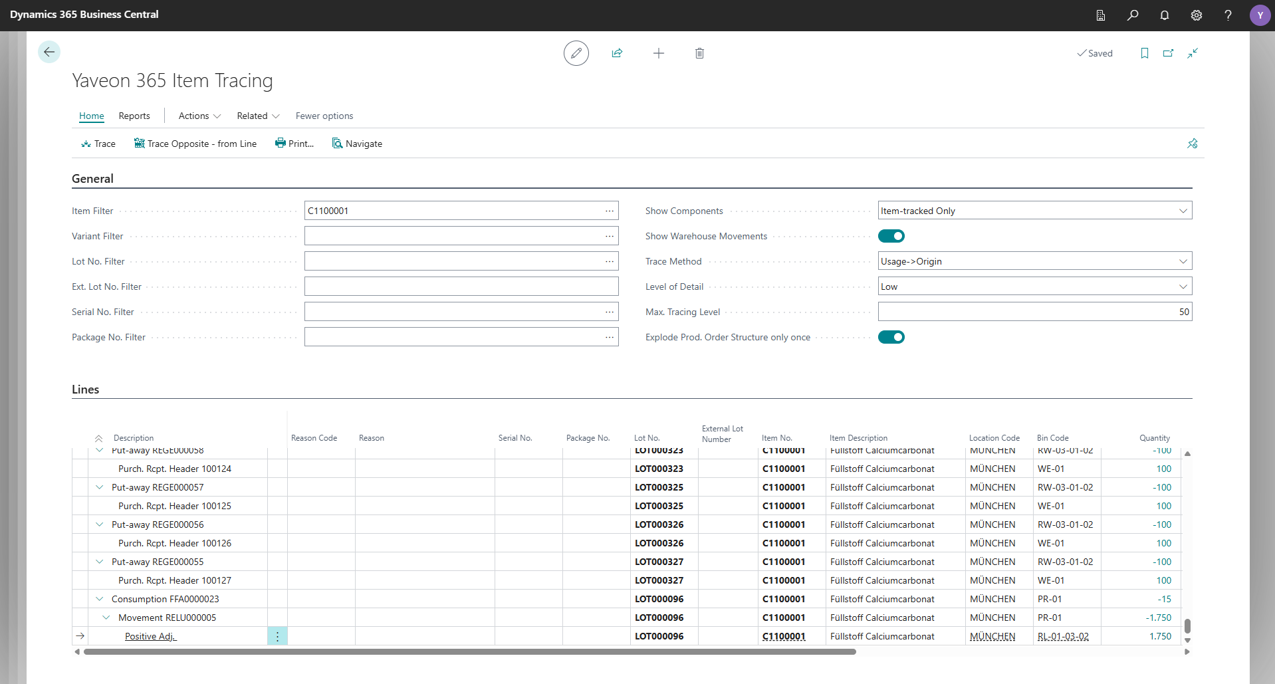Viewport: 1275px width, 684px height.
Task: Switch to the Reports tab
Action: (134, 116)
